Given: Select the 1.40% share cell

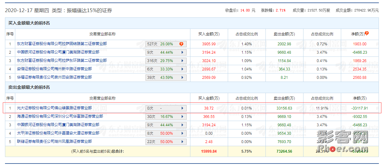Looking at the screenshot, I should [x=246, y=44].
